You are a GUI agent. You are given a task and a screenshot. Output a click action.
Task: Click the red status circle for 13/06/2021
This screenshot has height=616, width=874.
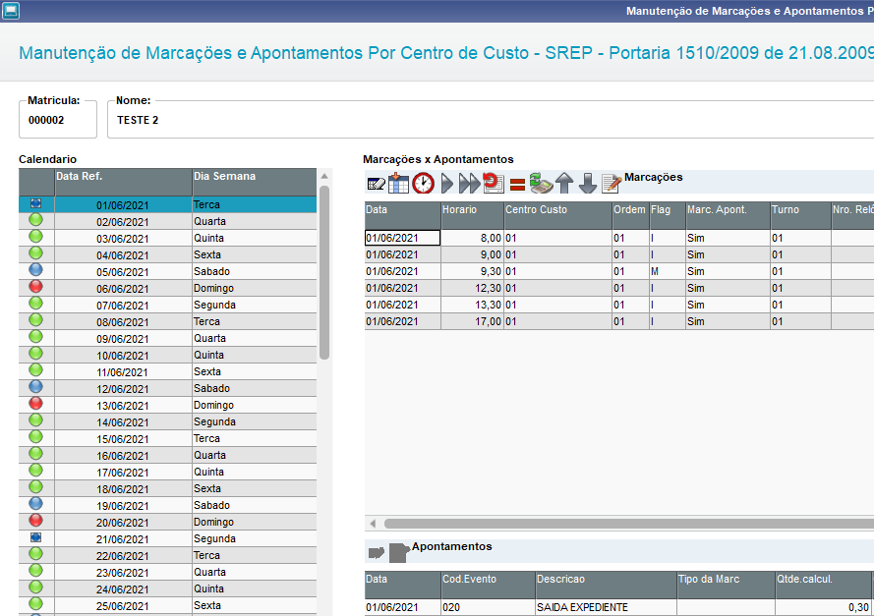point(35,403)
